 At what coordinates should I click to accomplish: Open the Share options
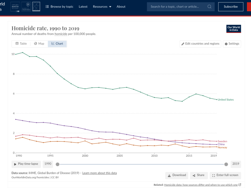[198, 175]
